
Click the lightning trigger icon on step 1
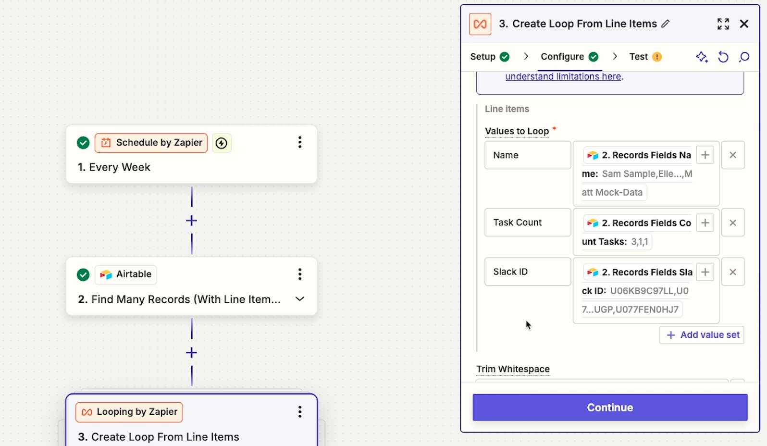point(222,143)
